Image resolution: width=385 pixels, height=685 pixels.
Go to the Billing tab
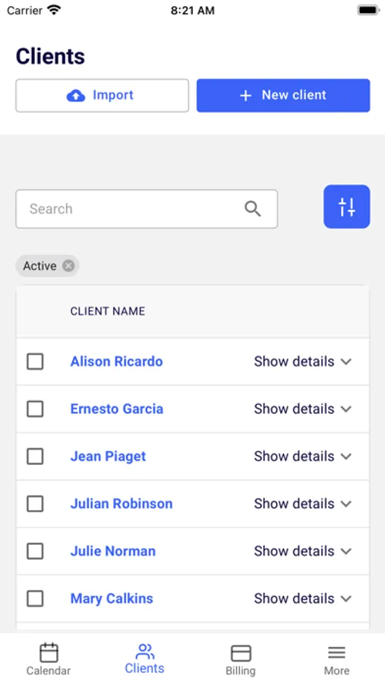[x=241, y=660]
